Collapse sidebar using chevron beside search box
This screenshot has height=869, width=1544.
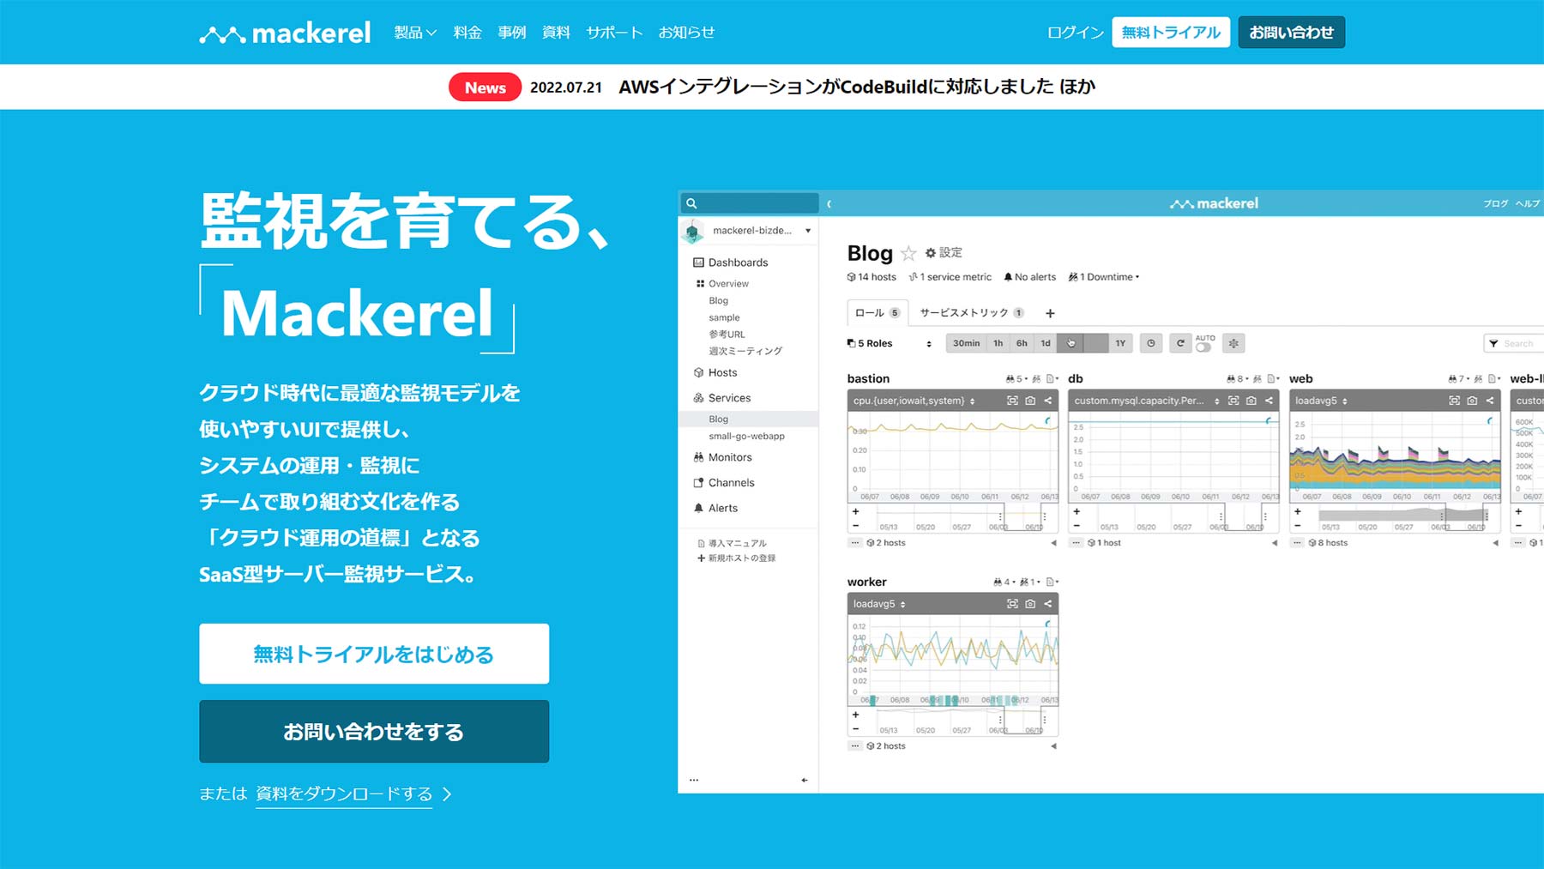coord(829,204)
